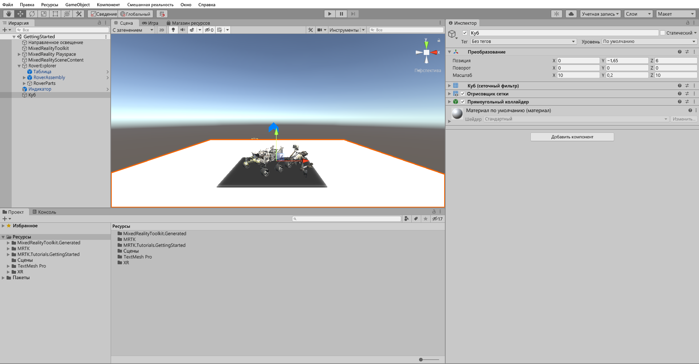Click the Hierarchy search field
Viewport: 699px width, 364px height.
[62, 30]
